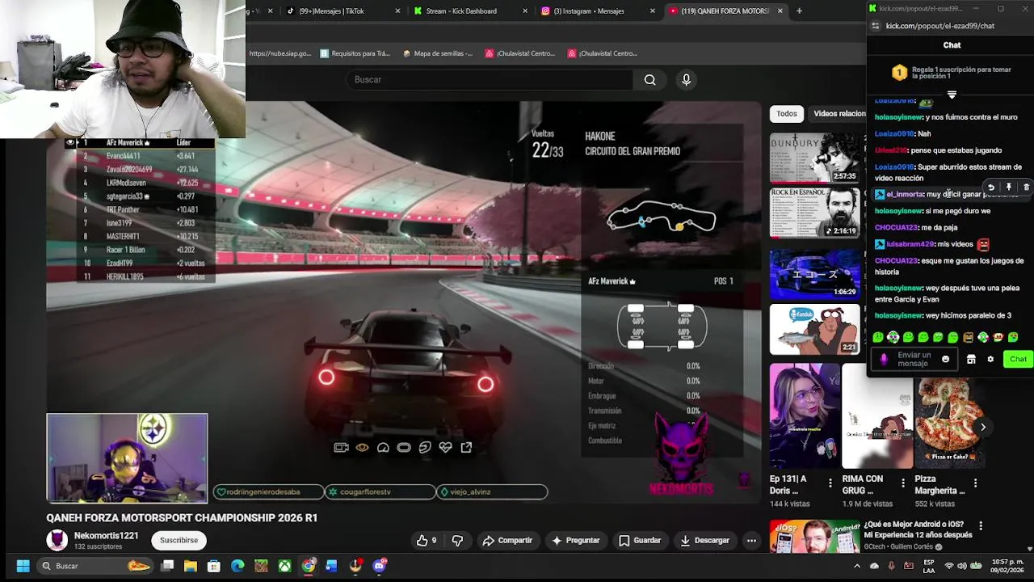Viewport: 1034px width, 582px height.
Task: Open the Rock en Español 2:16:19 thumbnail
Action: [x=813, y=213]
